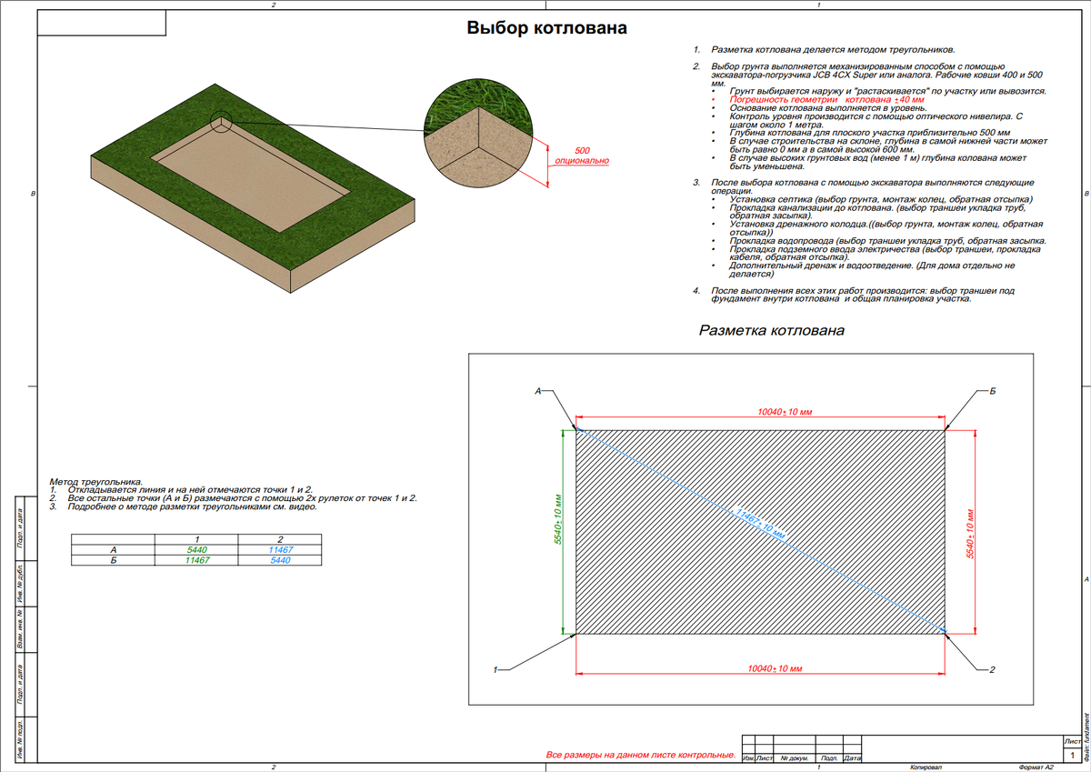Select the blue diagonal "11467±10 мм" dimension
This screenshot has height=772, width=1091.
click(759, 525)
